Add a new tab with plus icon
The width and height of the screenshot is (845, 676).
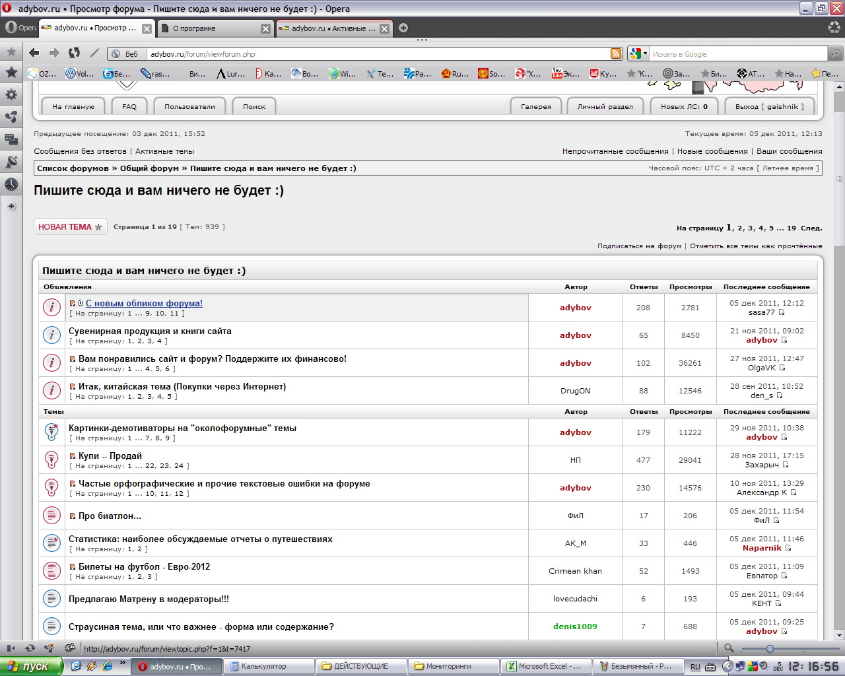[403, 28]
